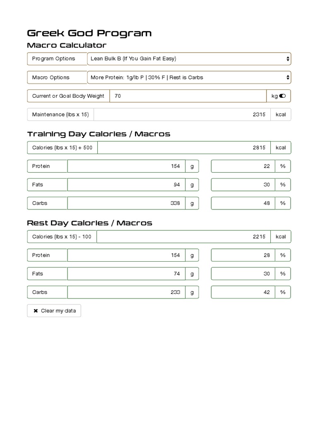Select Training Day calories field 2815

184,148
